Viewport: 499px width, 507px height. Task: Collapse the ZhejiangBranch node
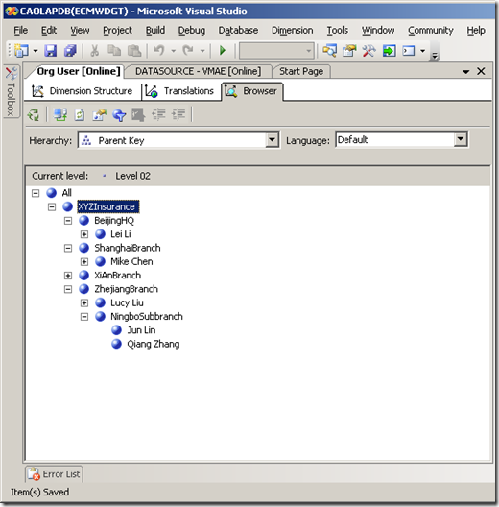68,289
